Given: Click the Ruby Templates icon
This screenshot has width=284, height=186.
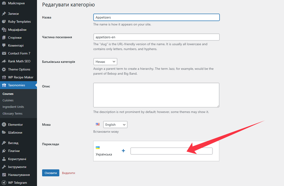Looking at the screenshot, I should tap(4, 22).
